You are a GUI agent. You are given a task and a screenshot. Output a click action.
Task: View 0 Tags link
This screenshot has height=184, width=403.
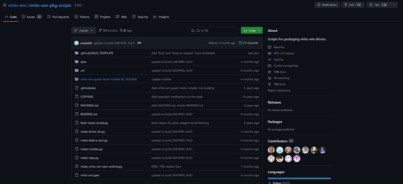(x=126, y=31)
